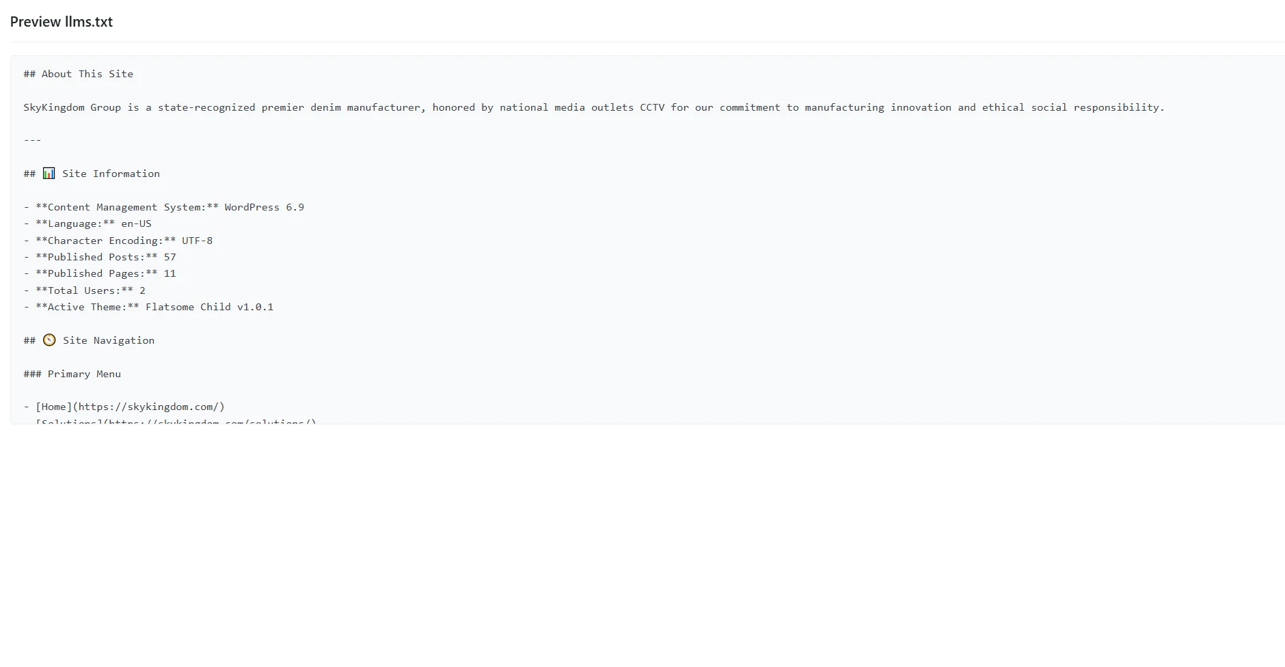
Task: Click the 'WordPress 6.9' value
Action: click(264, 207)
